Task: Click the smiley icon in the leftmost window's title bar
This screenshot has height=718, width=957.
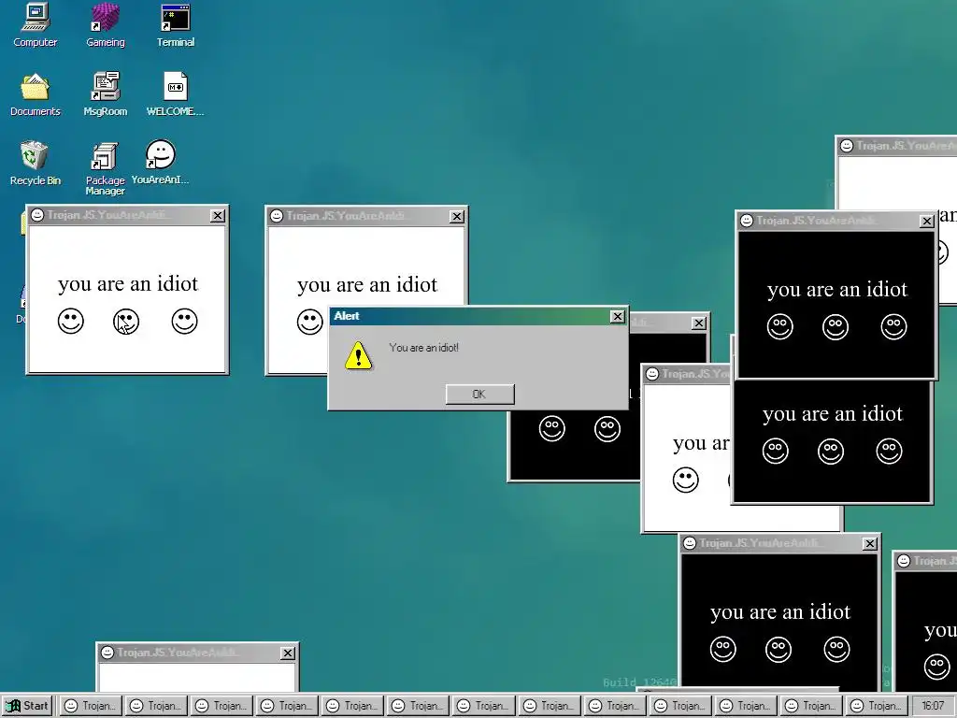Action: click(37, 215)
